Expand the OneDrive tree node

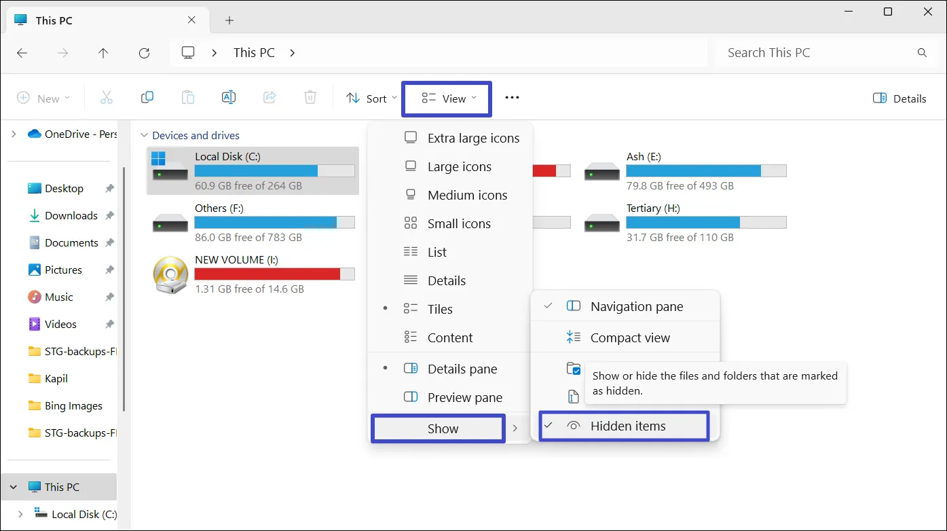pos(14,134)
